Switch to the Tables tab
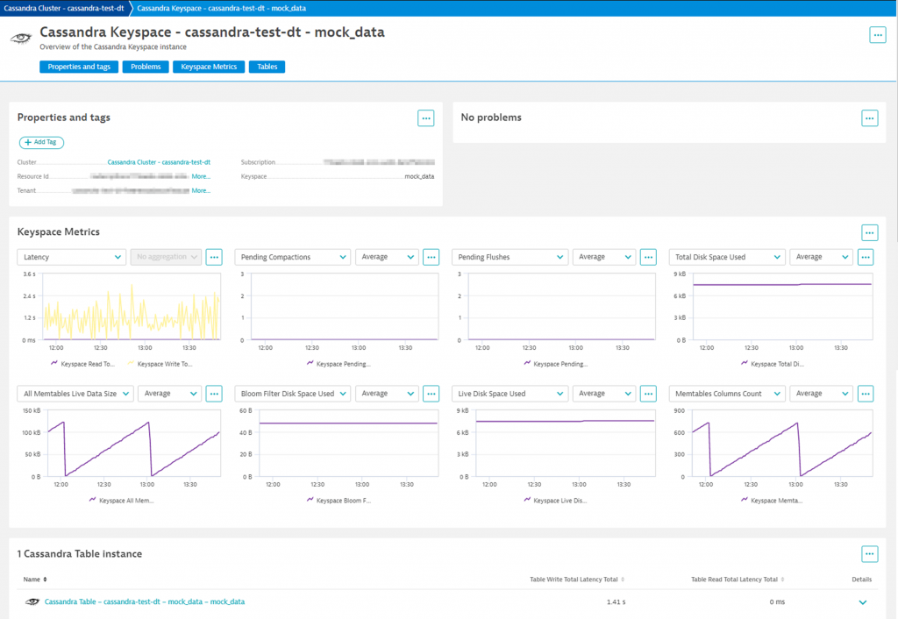This screenshot has height=619, width=898. click(x=267, y=66)
